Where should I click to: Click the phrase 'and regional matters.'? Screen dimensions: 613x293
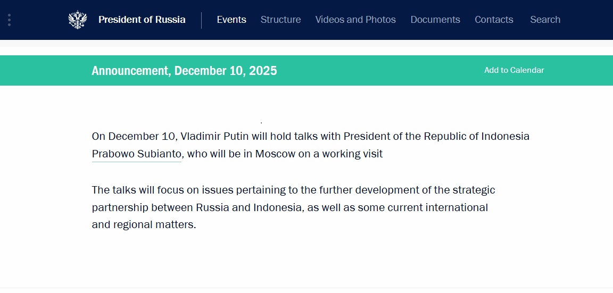(x=144, y=224)
